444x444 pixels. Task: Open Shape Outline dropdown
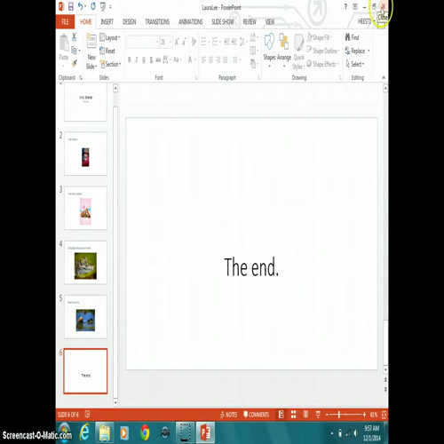pos(323,51)
